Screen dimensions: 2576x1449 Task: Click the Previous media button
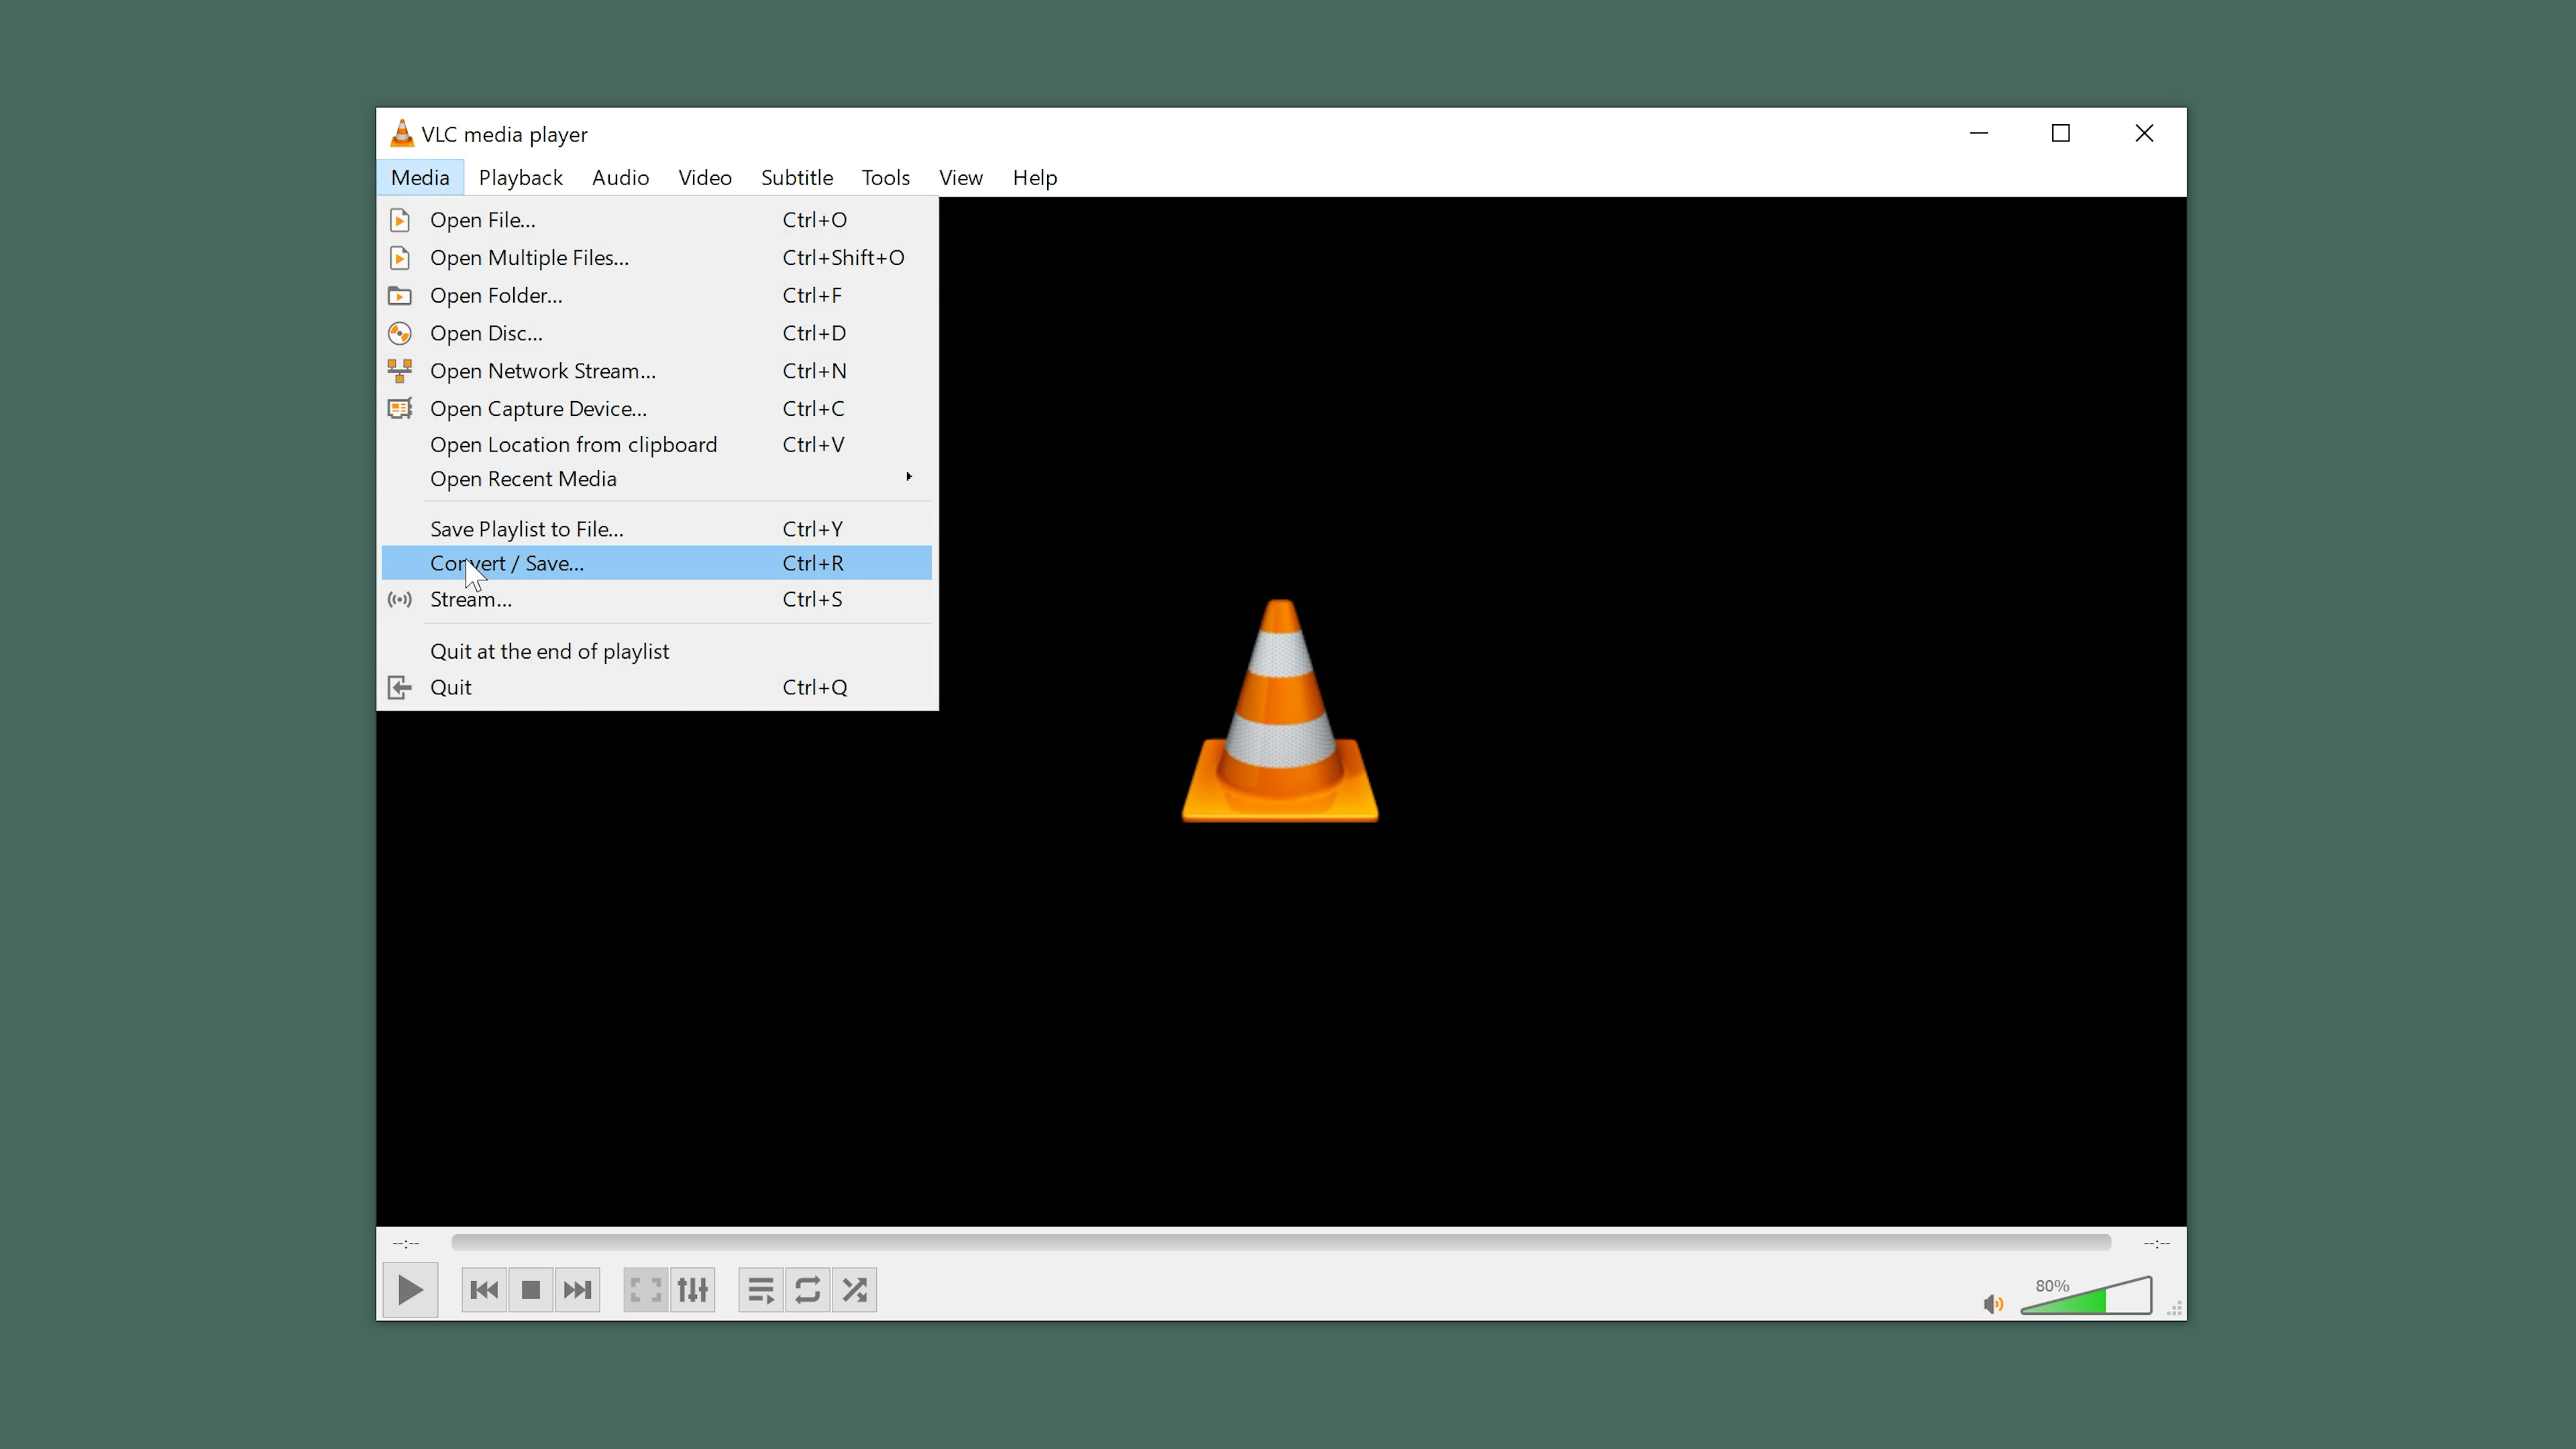coord(484,1290)
